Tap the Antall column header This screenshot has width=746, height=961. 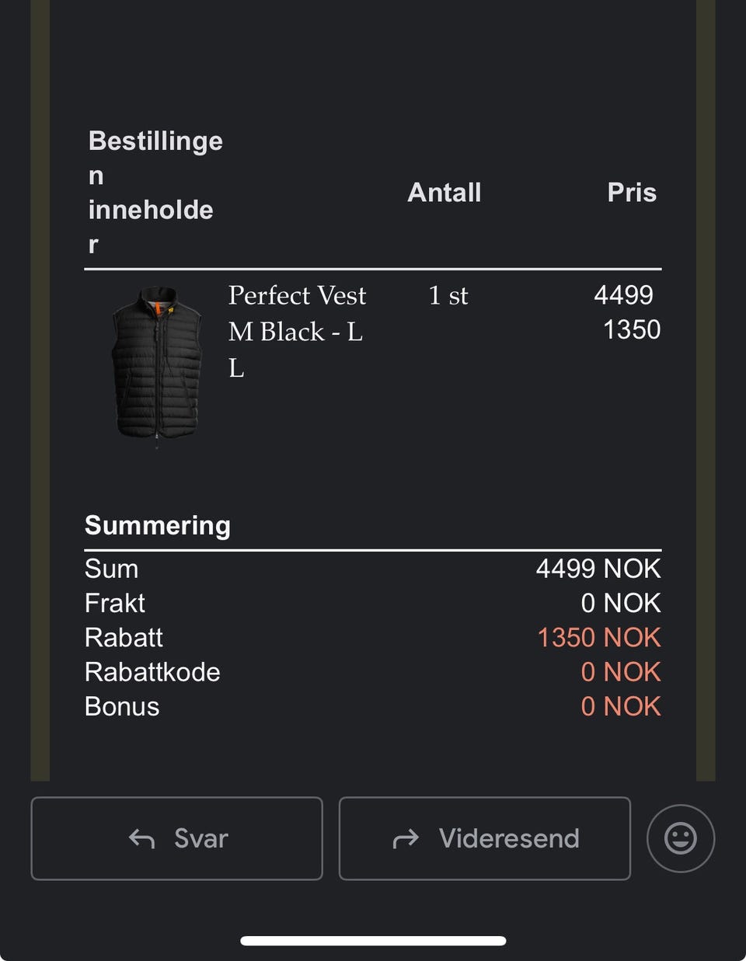click(x=444, y=193)
